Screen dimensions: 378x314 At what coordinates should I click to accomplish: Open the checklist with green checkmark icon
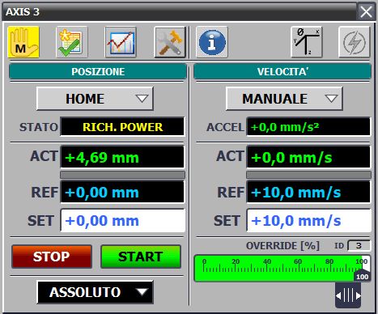(x=72, y=42)
